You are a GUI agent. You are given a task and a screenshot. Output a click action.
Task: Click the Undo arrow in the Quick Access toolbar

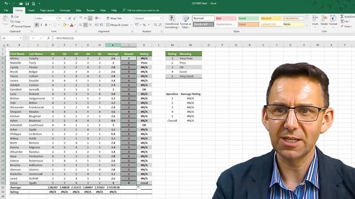(x=6, y=4)
